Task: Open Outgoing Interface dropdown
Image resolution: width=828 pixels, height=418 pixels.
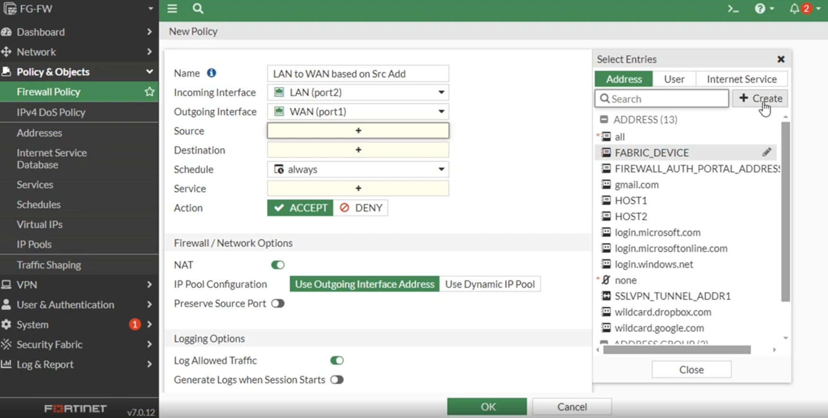Action: tap(358, 112)
